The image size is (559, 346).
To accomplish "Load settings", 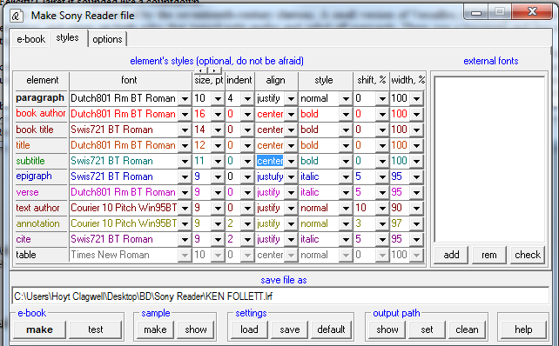I will [249, 329].
